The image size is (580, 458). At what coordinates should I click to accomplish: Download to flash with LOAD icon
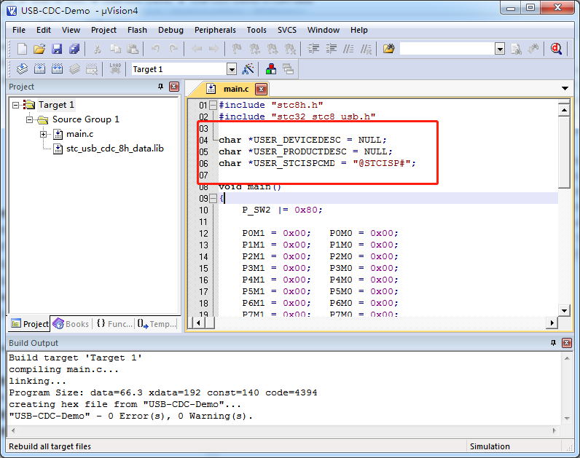tap(115, 68)
